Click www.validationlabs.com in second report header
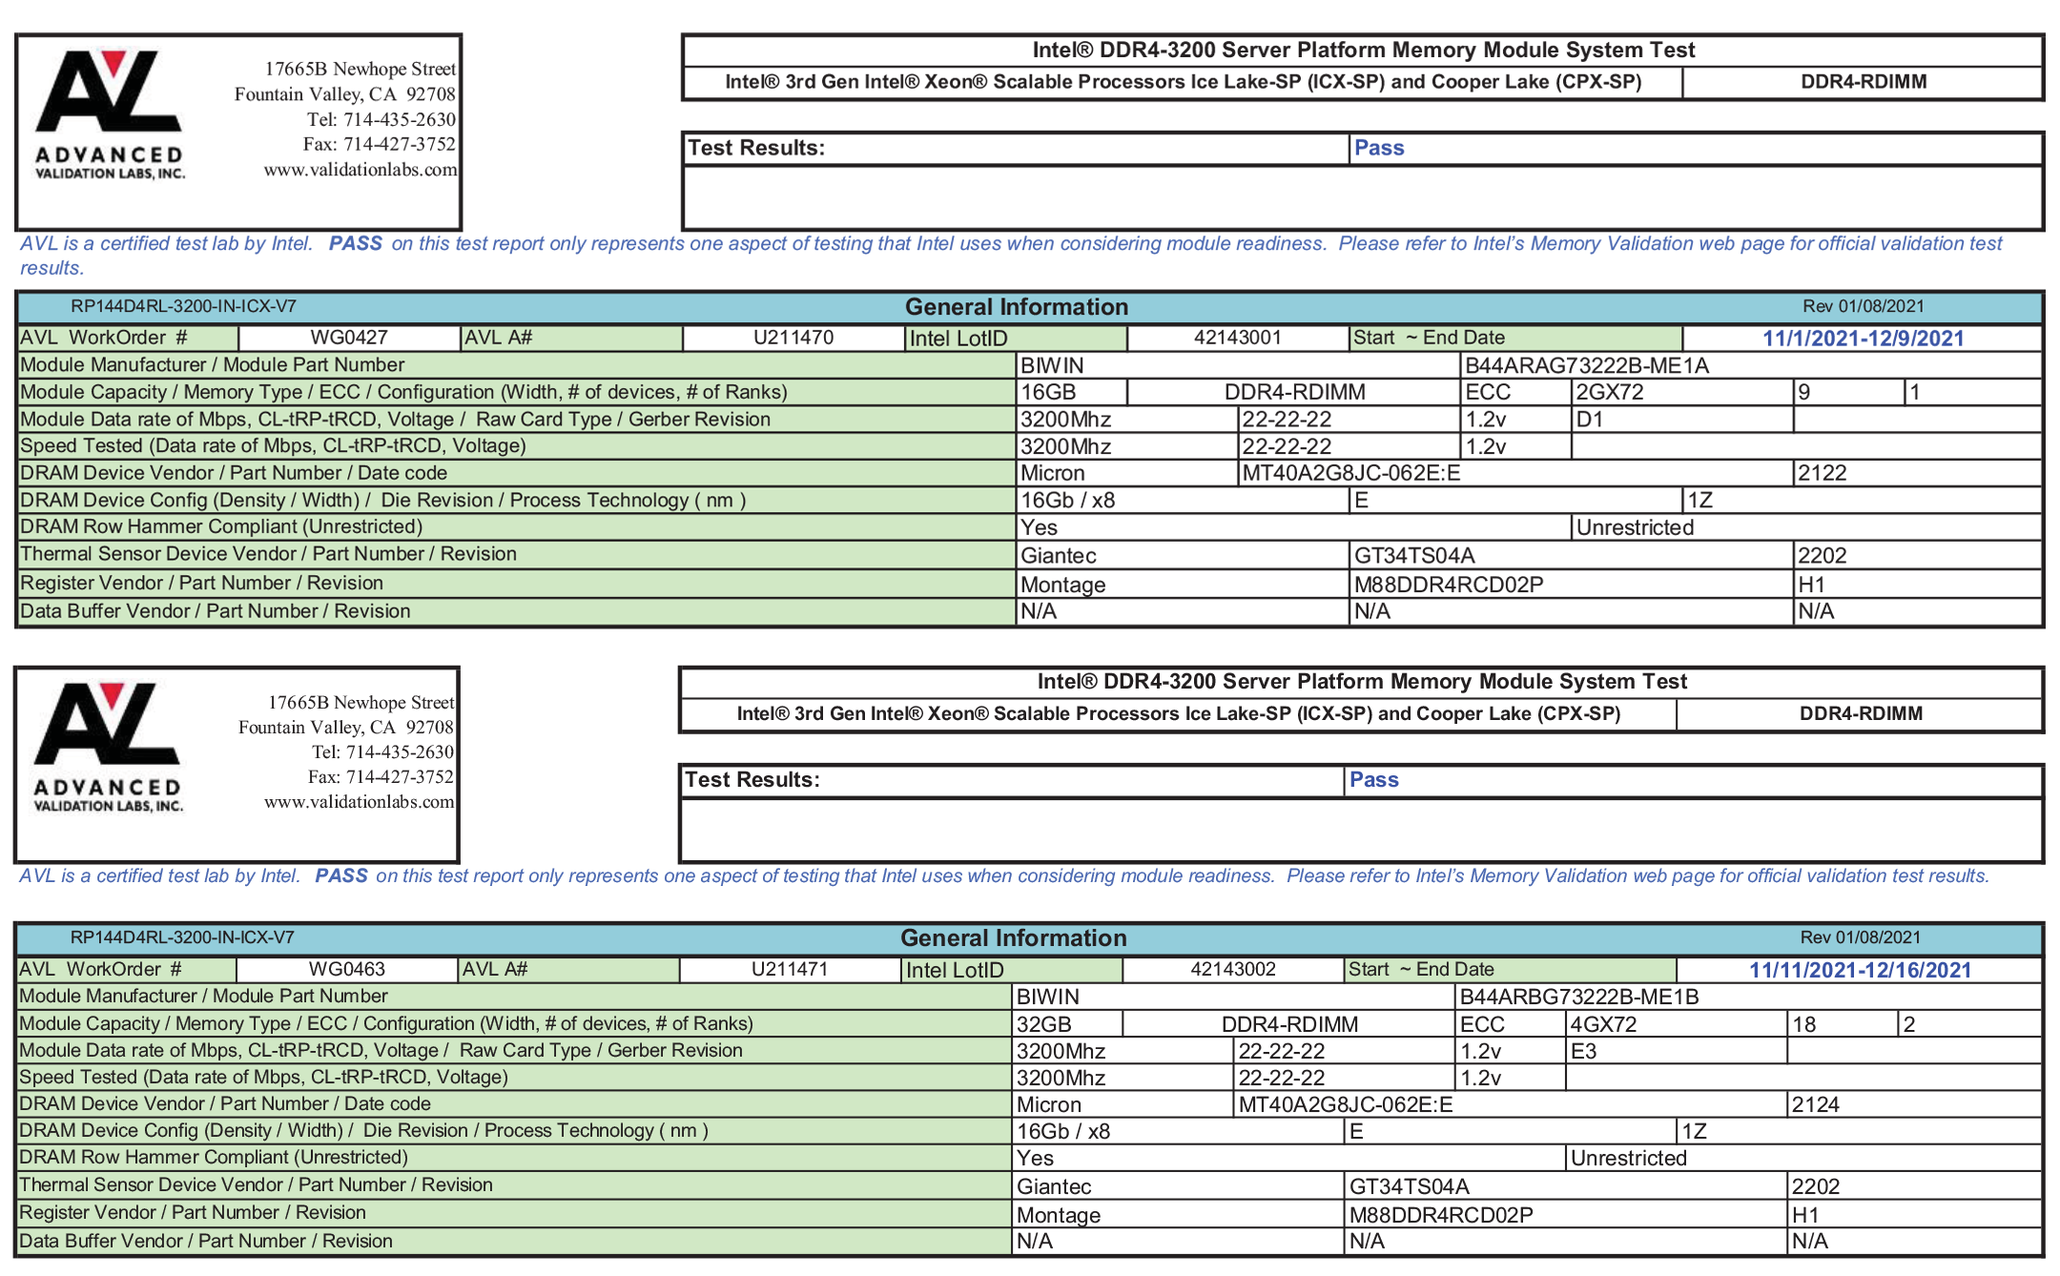The height and width of the screenshot is (1276, 2060). [359, 802]
